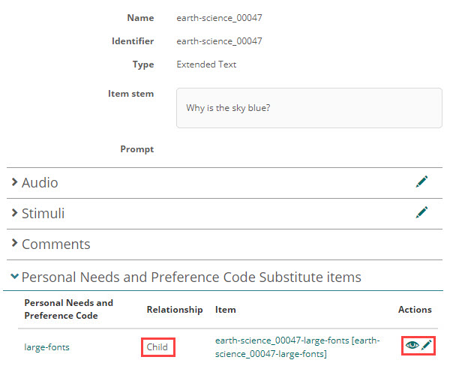Click the edit pencil in the Stimuli row
This screenshot has width=450, height=366.
point(421,212)
